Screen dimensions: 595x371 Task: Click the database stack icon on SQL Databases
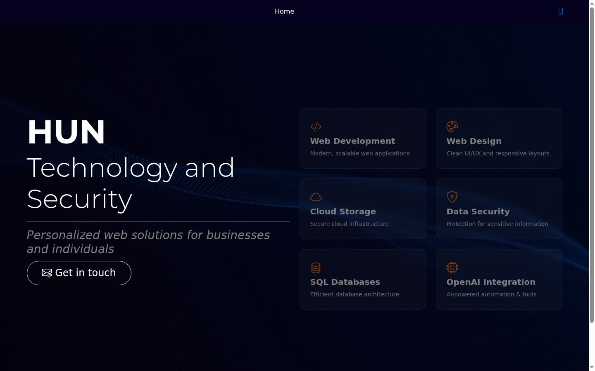(316, 268)
